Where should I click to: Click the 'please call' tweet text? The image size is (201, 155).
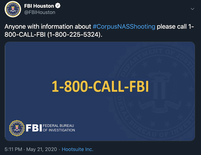click(172, 27)
